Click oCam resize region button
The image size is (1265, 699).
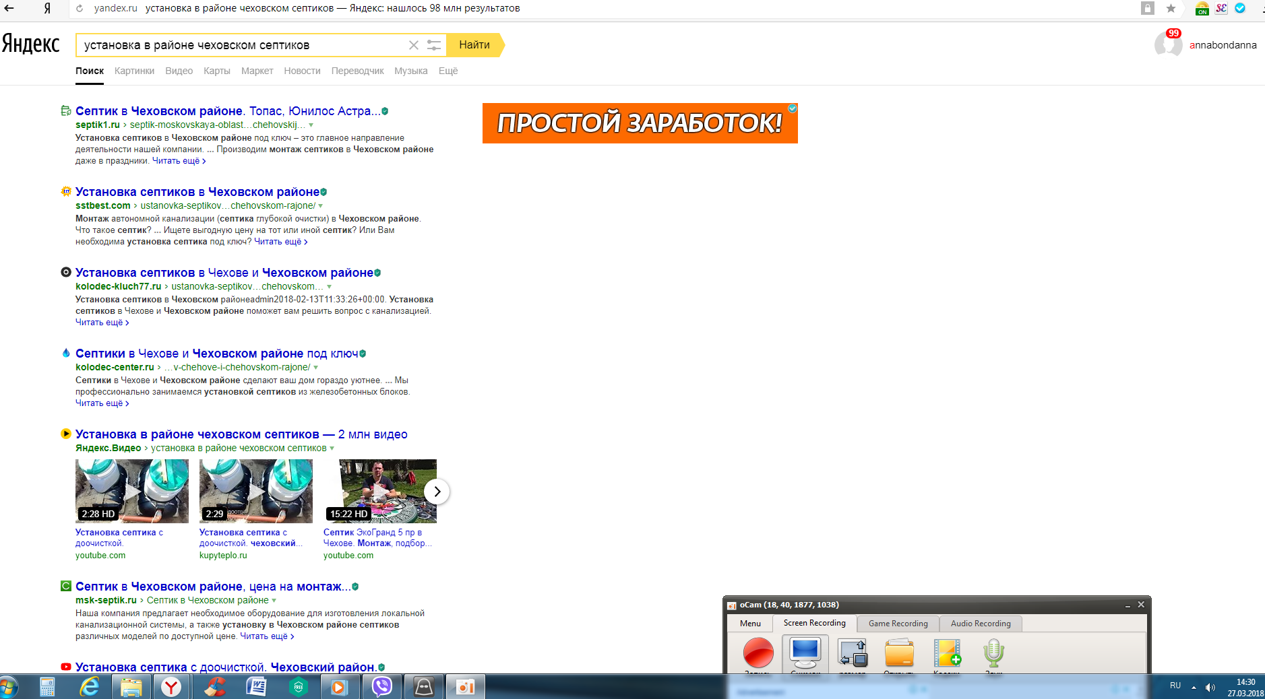853,653
